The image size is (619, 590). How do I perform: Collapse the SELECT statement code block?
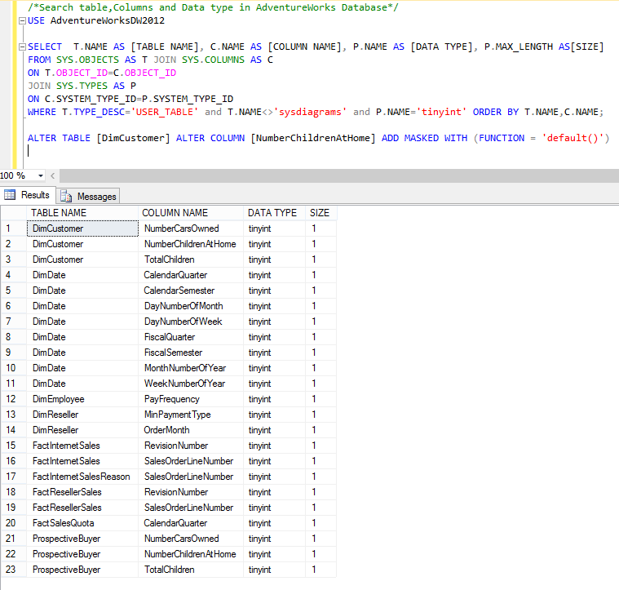(23, 47)
